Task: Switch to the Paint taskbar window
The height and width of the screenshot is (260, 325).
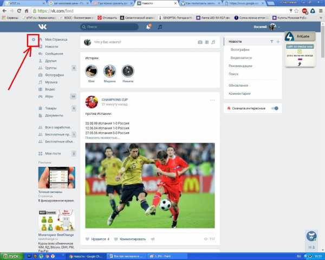Action: click(x=167, y=256)
